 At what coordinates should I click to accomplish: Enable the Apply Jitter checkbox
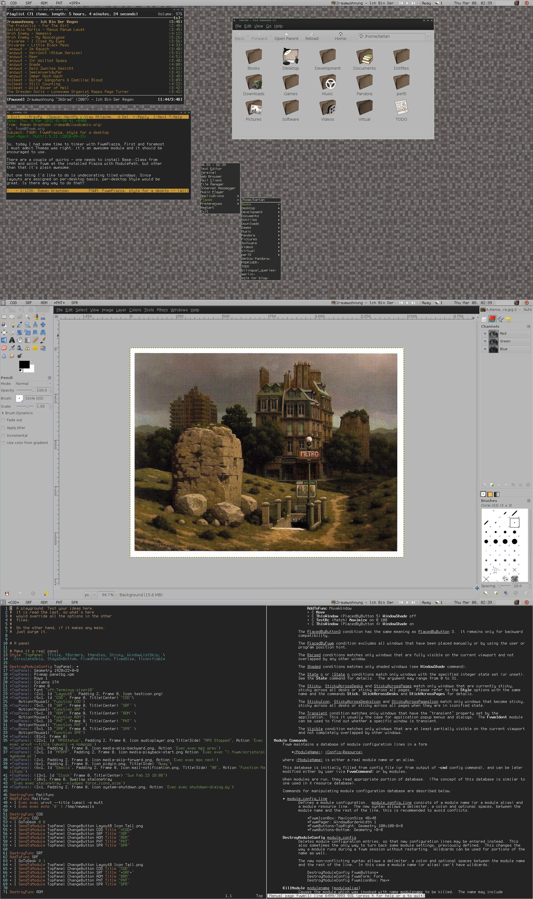pos(4,428)
